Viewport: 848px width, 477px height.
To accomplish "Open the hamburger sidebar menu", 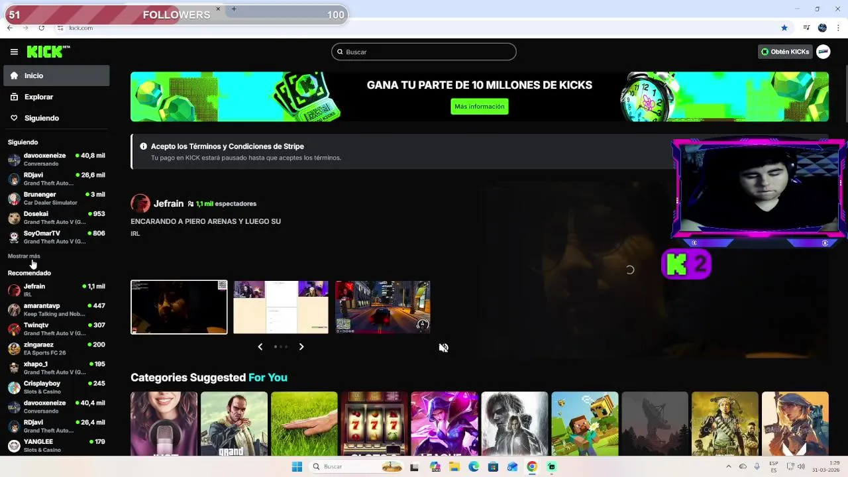I will [x=14, y=52].
